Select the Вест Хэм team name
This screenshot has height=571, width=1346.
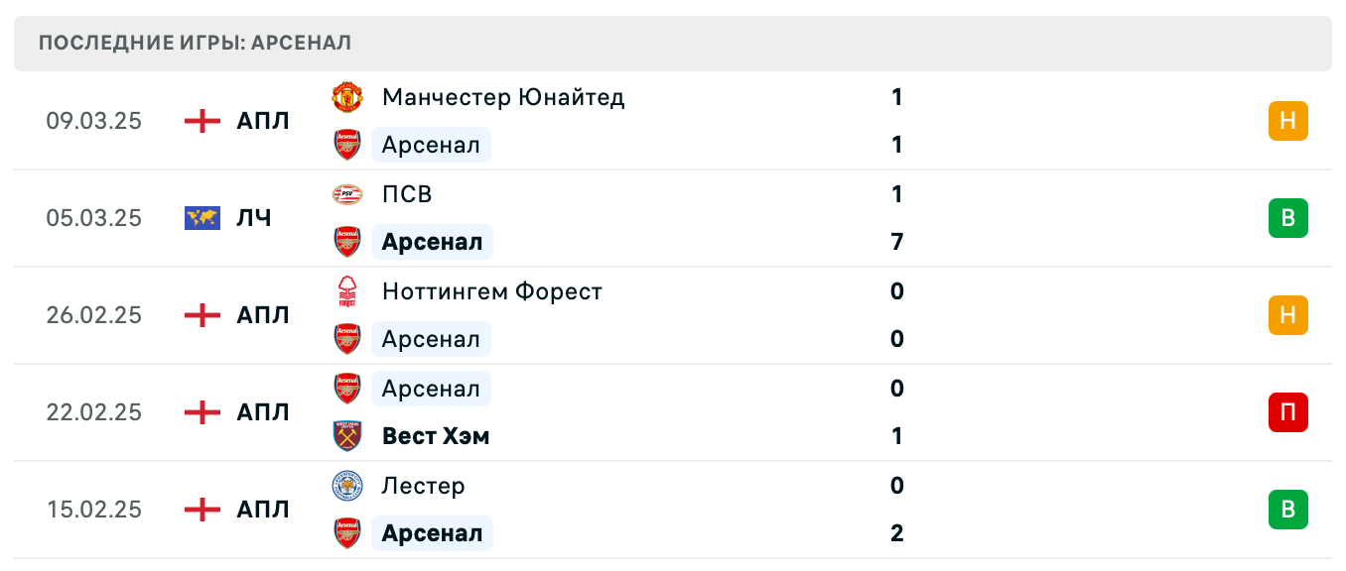[435, 436]
